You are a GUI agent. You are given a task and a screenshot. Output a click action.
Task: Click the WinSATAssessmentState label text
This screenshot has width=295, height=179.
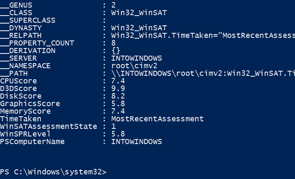[x=48, y=126]
